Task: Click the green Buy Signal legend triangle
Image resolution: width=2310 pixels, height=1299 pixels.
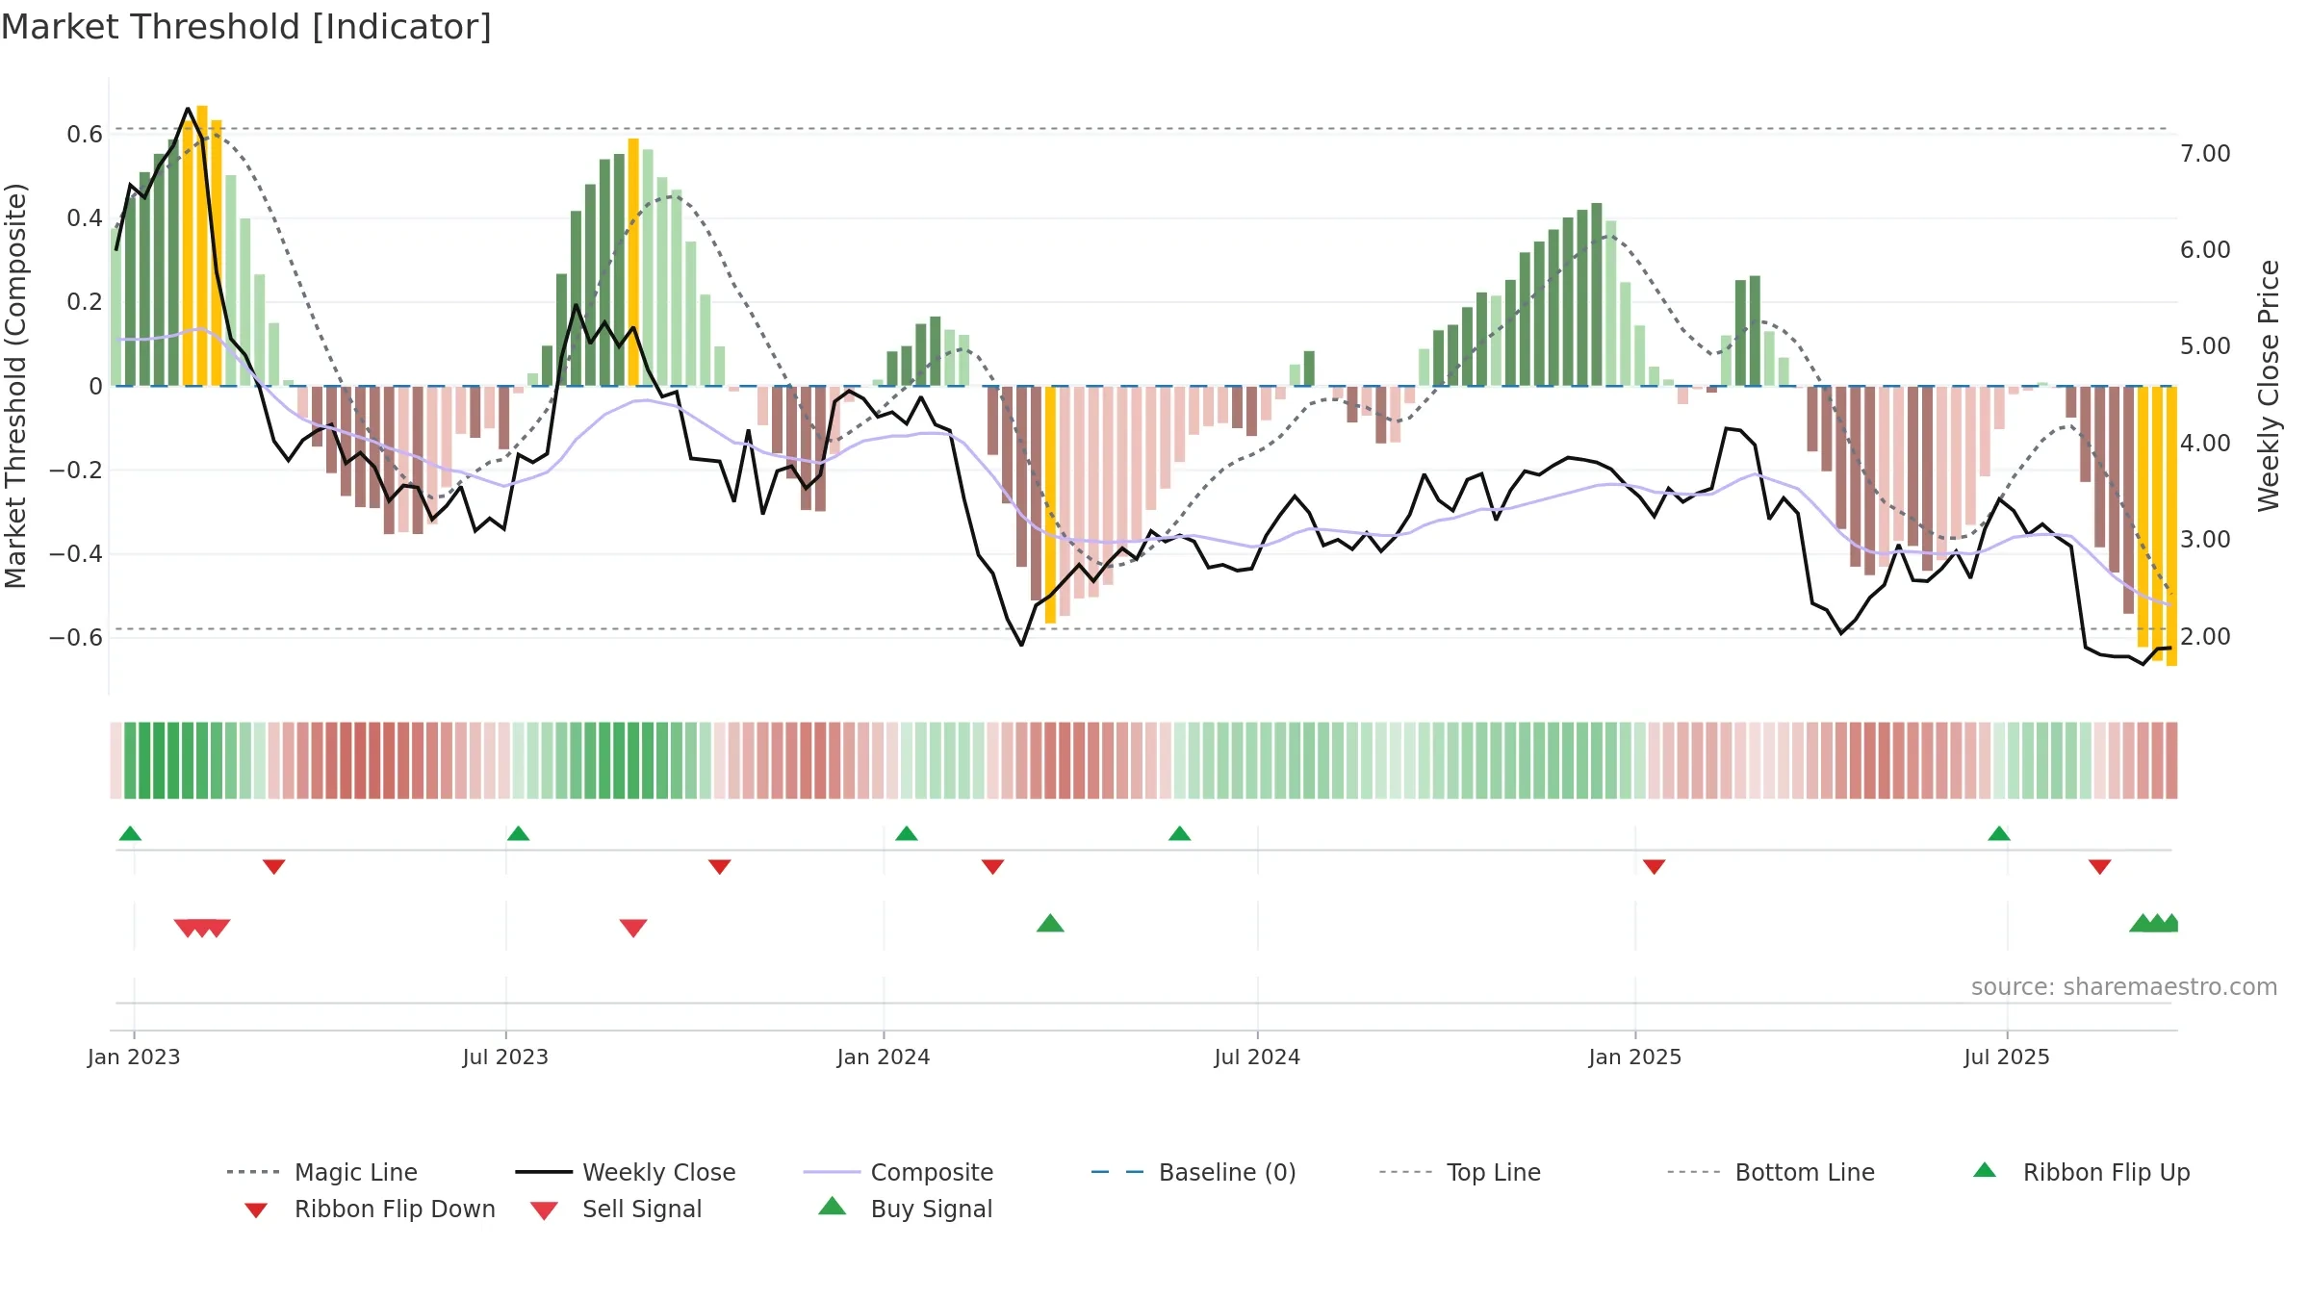Action: pyautogui.click(x=833, y=1206)
